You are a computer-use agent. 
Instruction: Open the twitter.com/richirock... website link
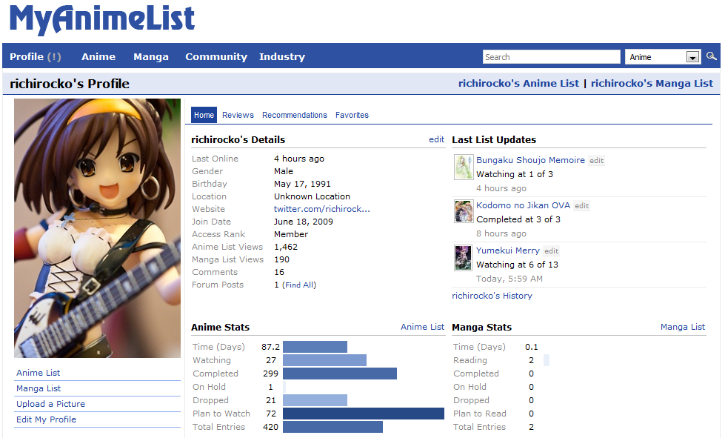click(322, 209)
